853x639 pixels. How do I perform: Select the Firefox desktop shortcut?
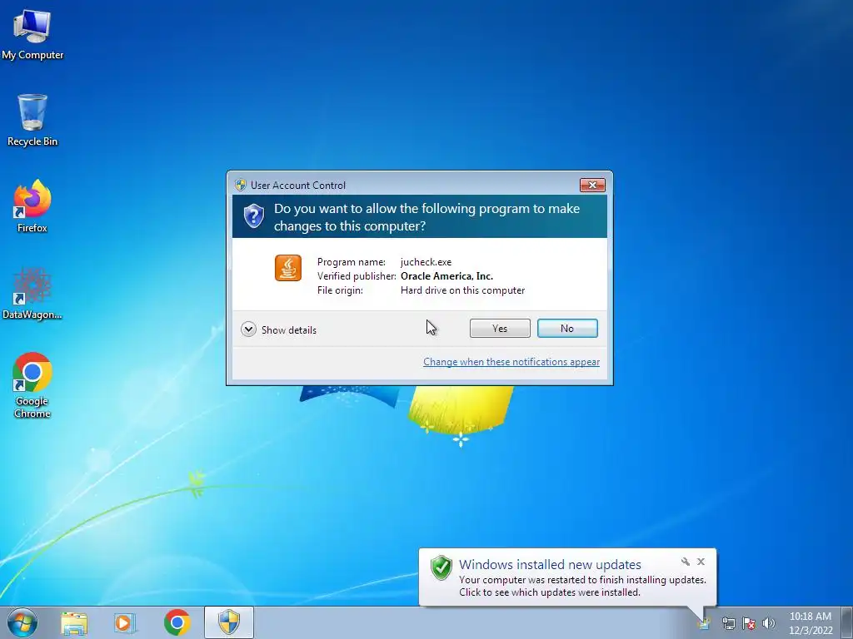click(x=32, y=206)
